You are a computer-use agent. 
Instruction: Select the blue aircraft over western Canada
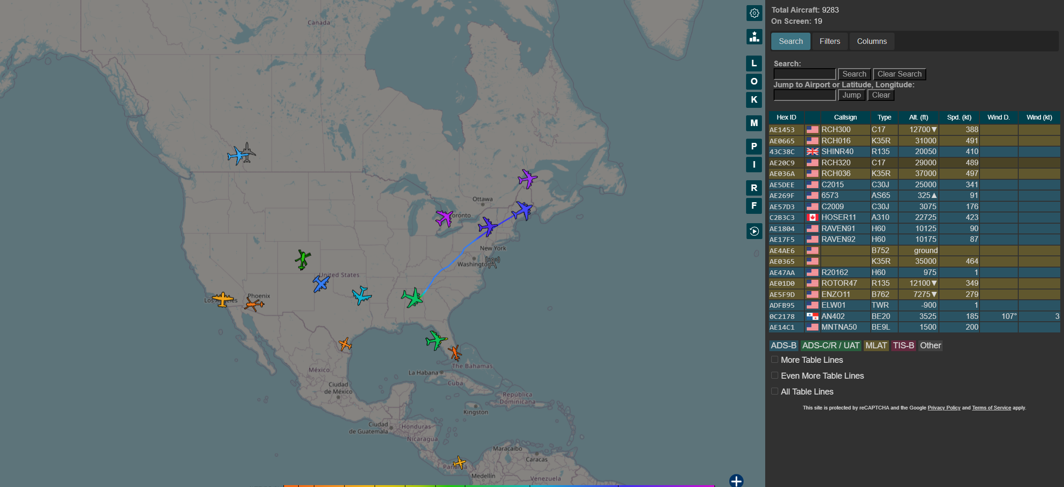point(238,155)
